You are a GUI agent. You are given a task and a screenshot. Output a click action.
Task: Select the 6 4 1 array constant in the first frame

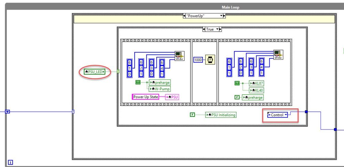tap(162, 68)
